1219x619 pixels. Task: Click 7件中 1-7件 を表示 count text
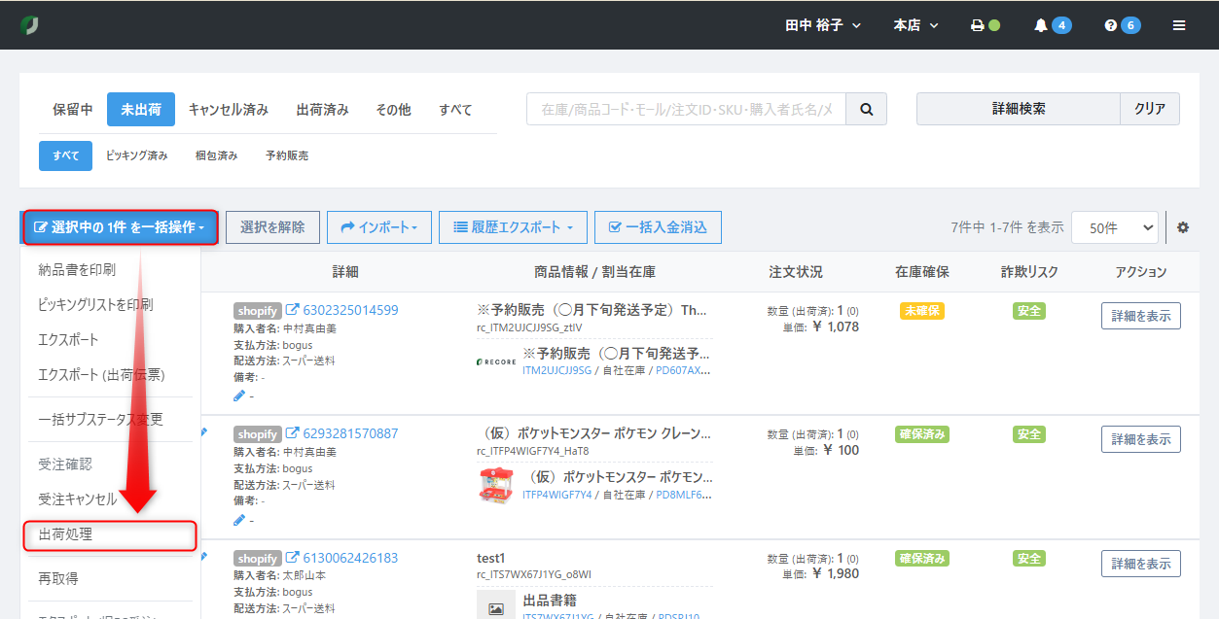click(1007, 227)
